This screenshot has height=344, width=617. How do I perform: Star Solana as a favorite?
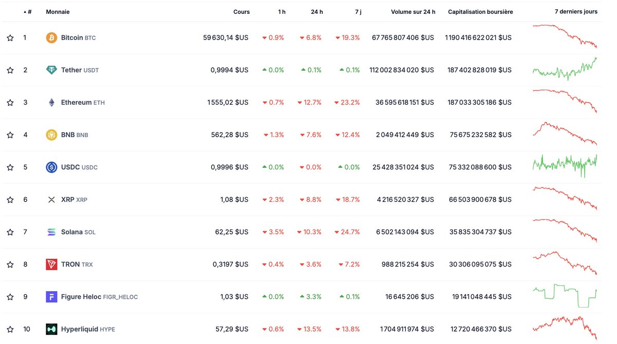10,232
